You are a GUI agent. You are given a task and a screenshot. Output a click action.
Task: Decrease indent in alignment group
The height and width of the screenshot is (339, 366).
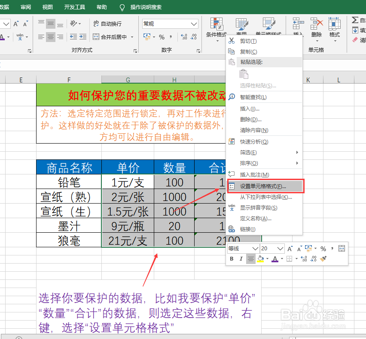[x=73, y=37]
